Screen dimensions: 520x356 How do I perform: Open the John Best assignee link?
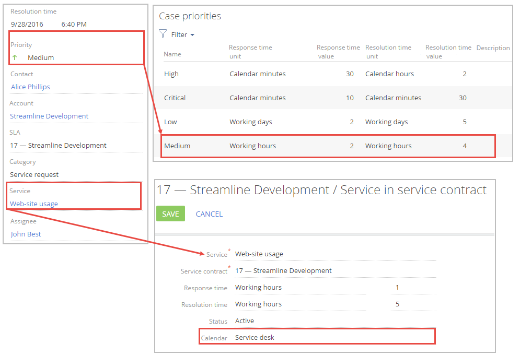26,234
